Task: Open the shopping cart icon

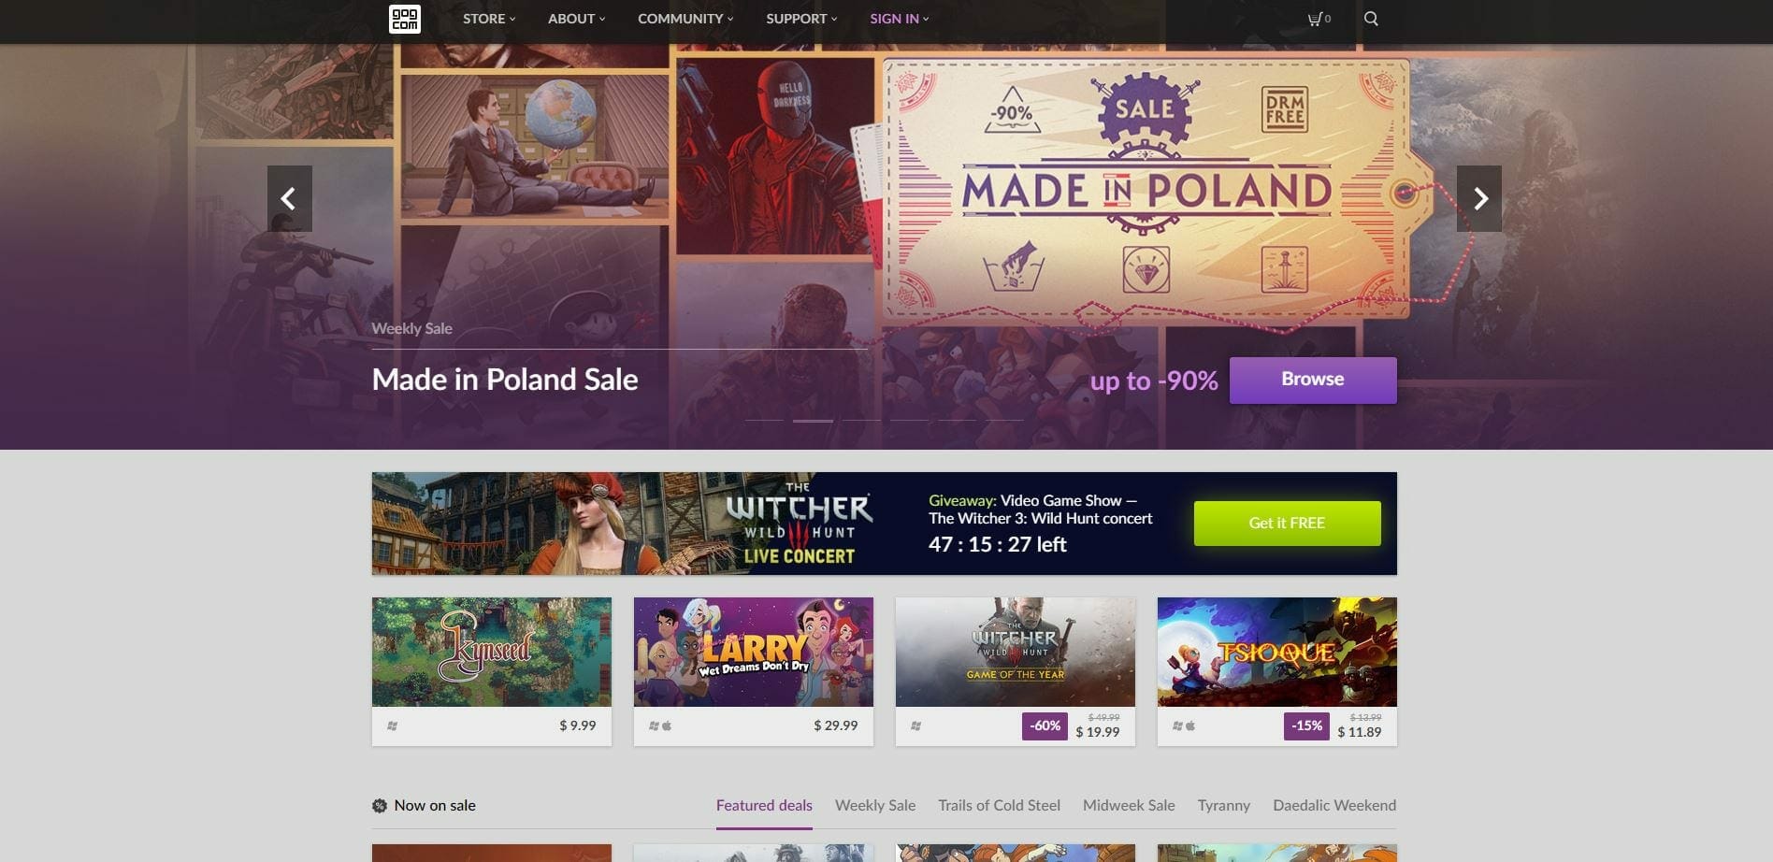Action: pyautogui.click(x=1315, y=19)
